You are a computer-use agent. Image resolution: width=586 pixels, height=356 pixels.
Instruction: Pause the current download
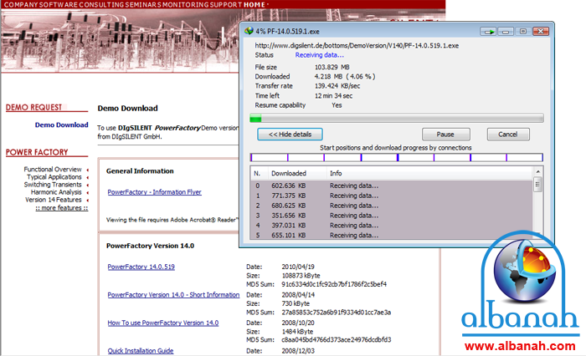tap(445, 134)
